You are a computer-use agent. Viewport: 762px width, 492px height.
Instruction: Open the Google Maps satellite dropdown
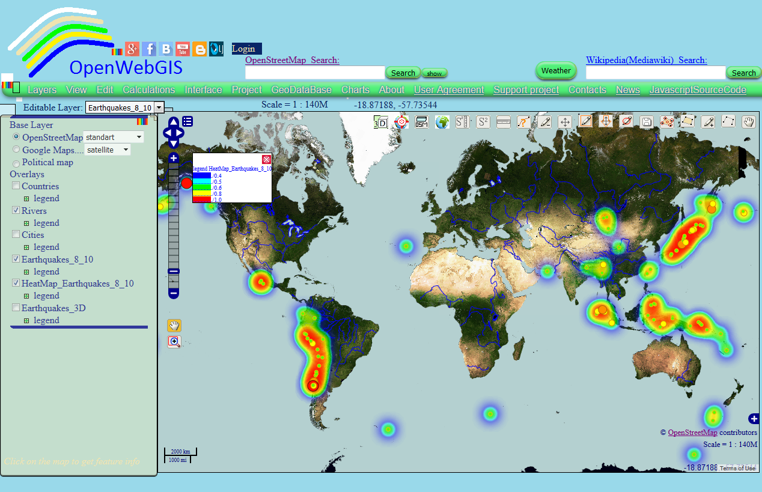108,150
